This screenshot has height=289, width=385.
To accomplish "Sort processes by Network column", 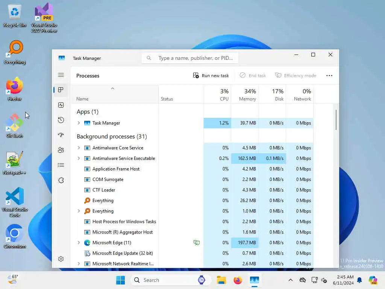I will [300, 94].
